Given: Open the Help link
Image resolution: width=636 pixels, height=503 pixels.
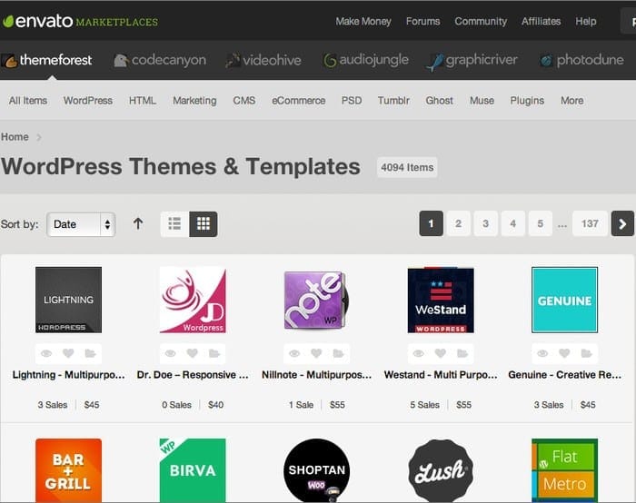Looking at the screenshot, I should 586,22.
